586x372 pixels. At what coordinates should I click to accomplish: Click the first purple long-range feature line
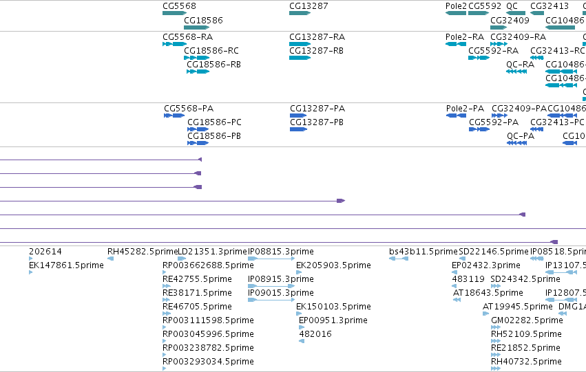101,160
